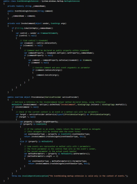
Task: Click the 'if (commandProperty != null)' line
Action: pos(39,55)
